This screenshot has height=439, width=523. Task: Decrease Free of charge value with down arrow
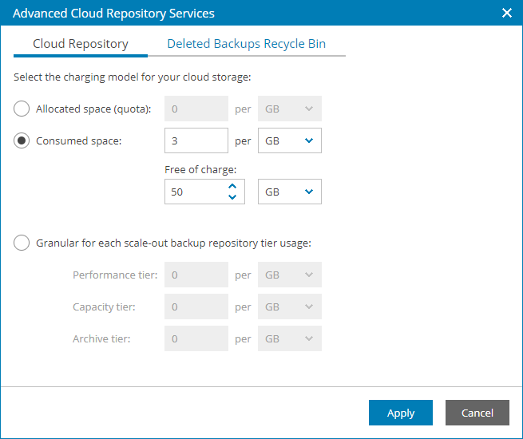pyautogui.click(x=232, y=197)
